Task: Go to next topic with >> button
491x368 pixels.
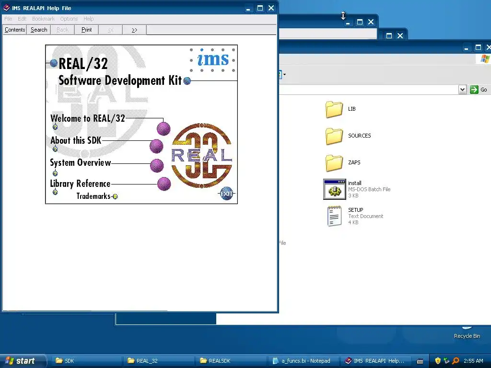Action: pos(134,30)
